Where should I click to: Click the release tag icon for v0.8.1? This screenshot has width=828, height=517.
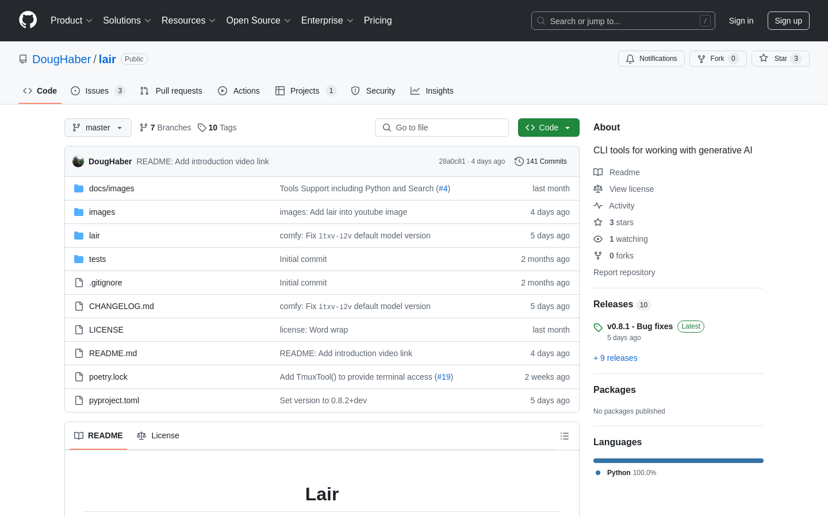click(598, 327)
